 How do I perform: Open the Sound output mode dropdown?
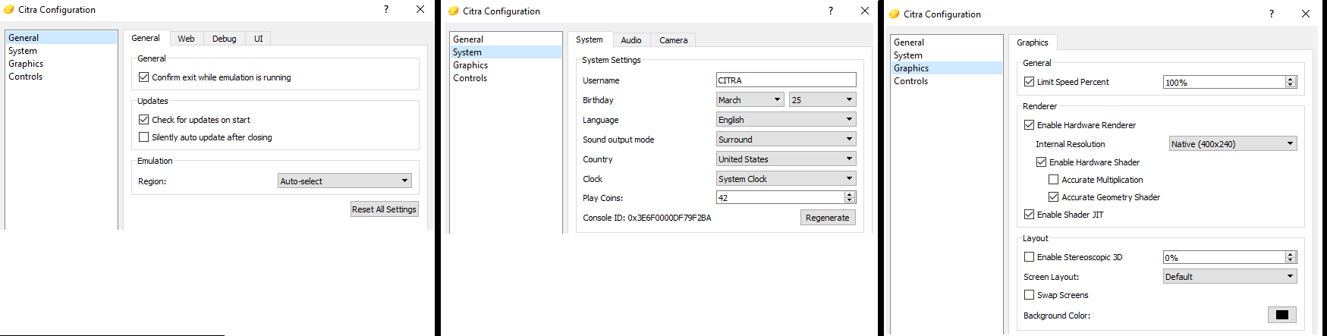pyautogui.click(x=787, y=140)
